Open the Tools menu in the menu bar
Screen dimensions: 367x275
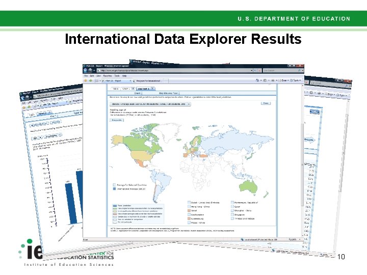(x=117, y=76)
